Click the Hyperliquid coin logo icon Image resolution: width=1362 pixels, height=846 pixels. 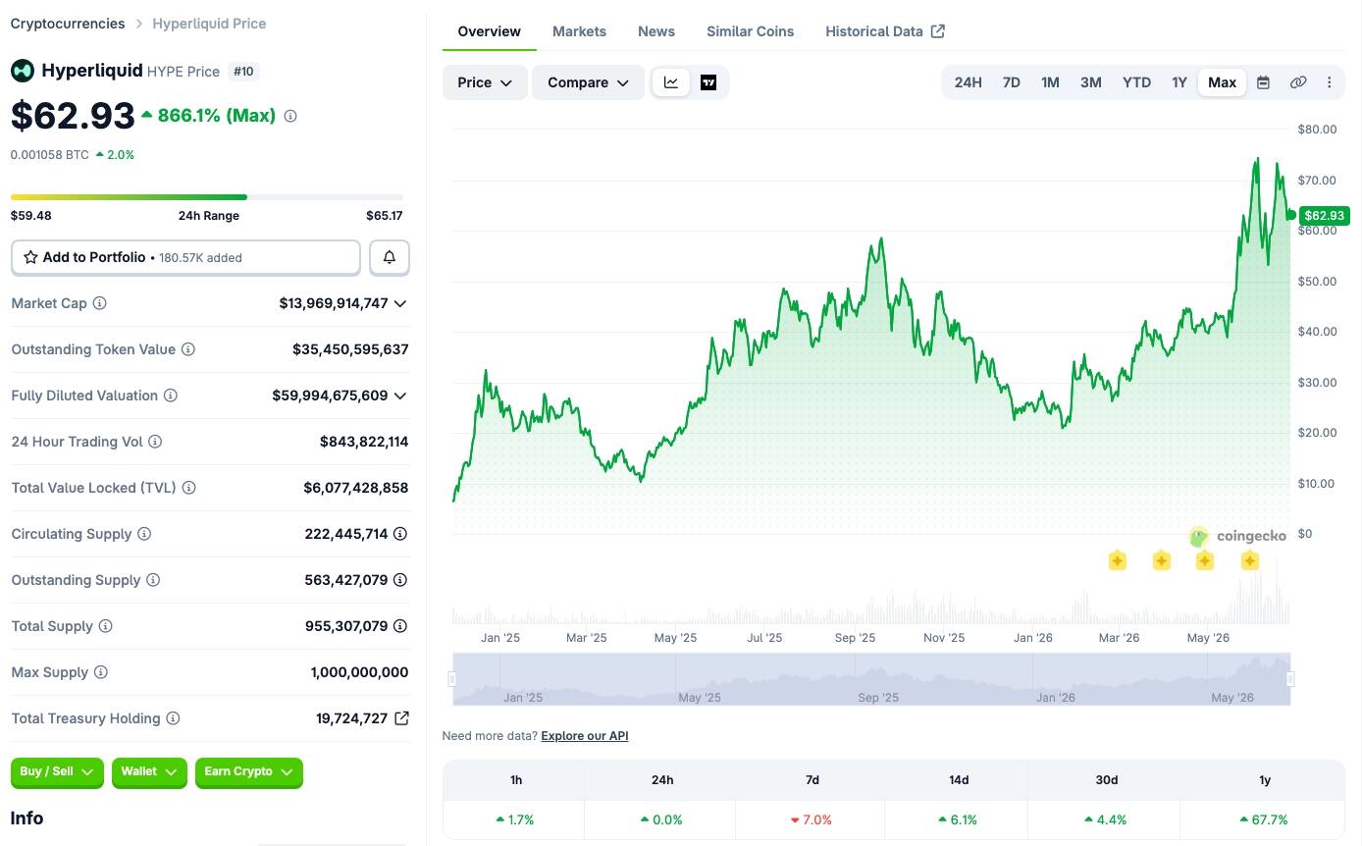pyautogui.click(x=23, y=71)
